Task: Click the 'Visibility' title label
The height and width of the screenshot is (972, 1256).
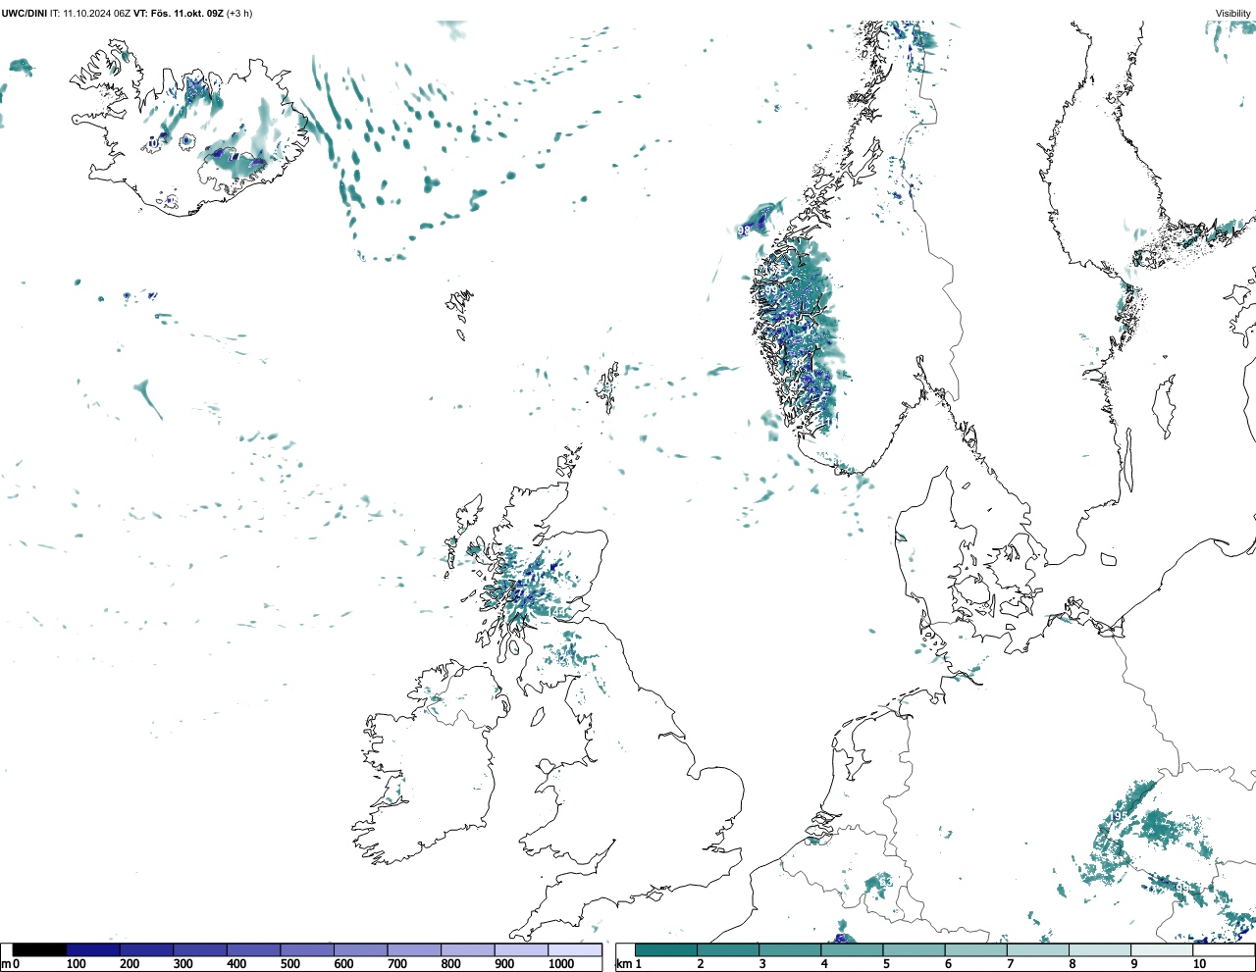Action: point(1233,14)
